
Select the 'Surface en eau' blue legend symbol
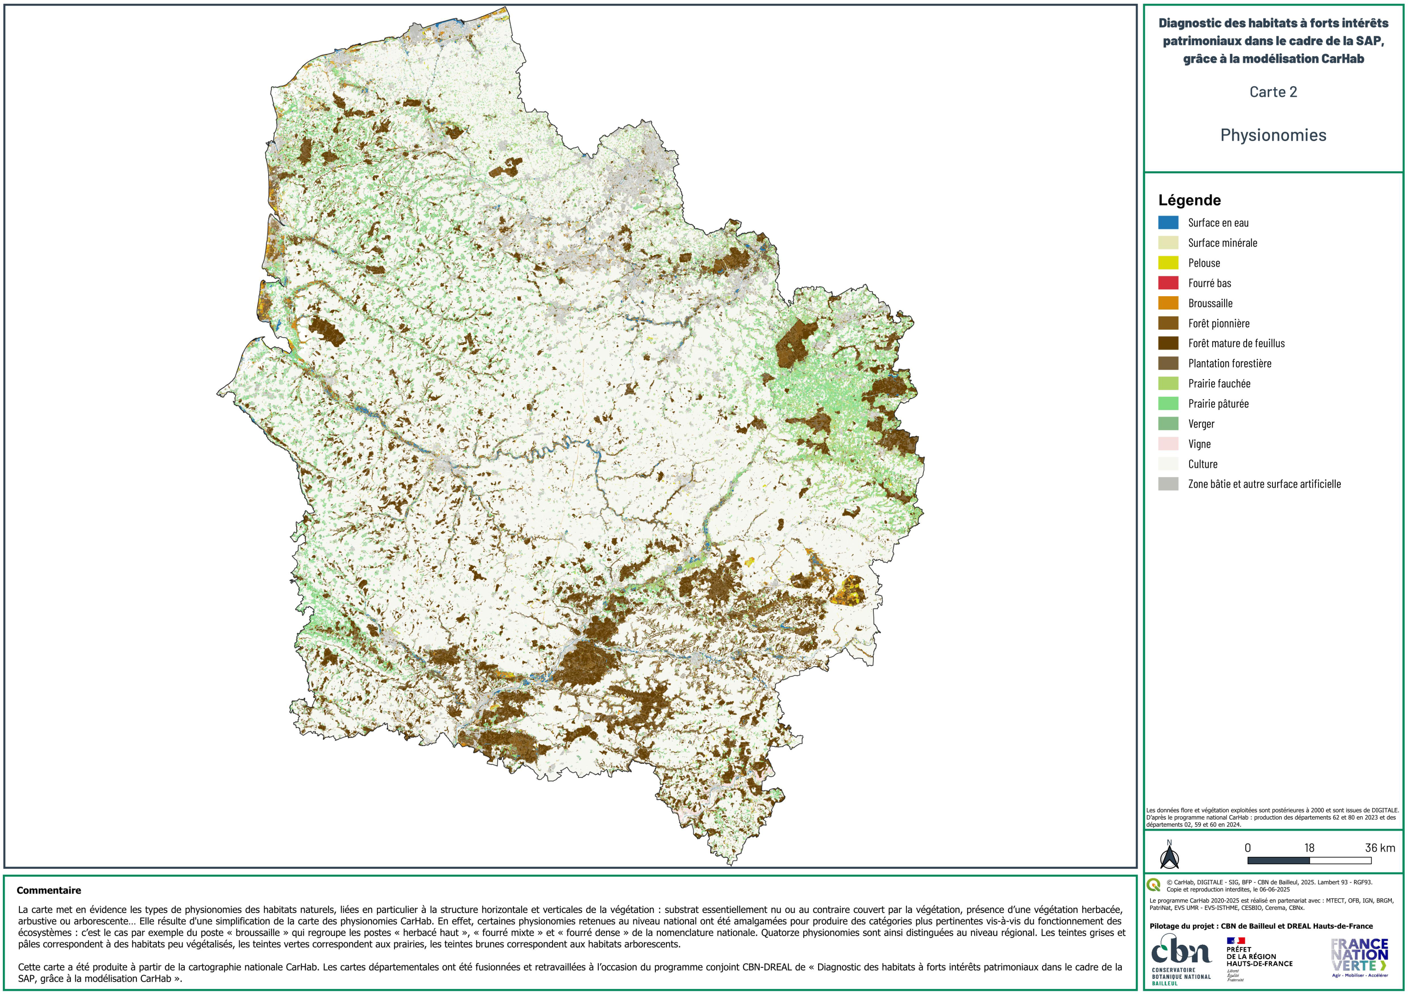pyautogui.click(x=1169, y=222)
